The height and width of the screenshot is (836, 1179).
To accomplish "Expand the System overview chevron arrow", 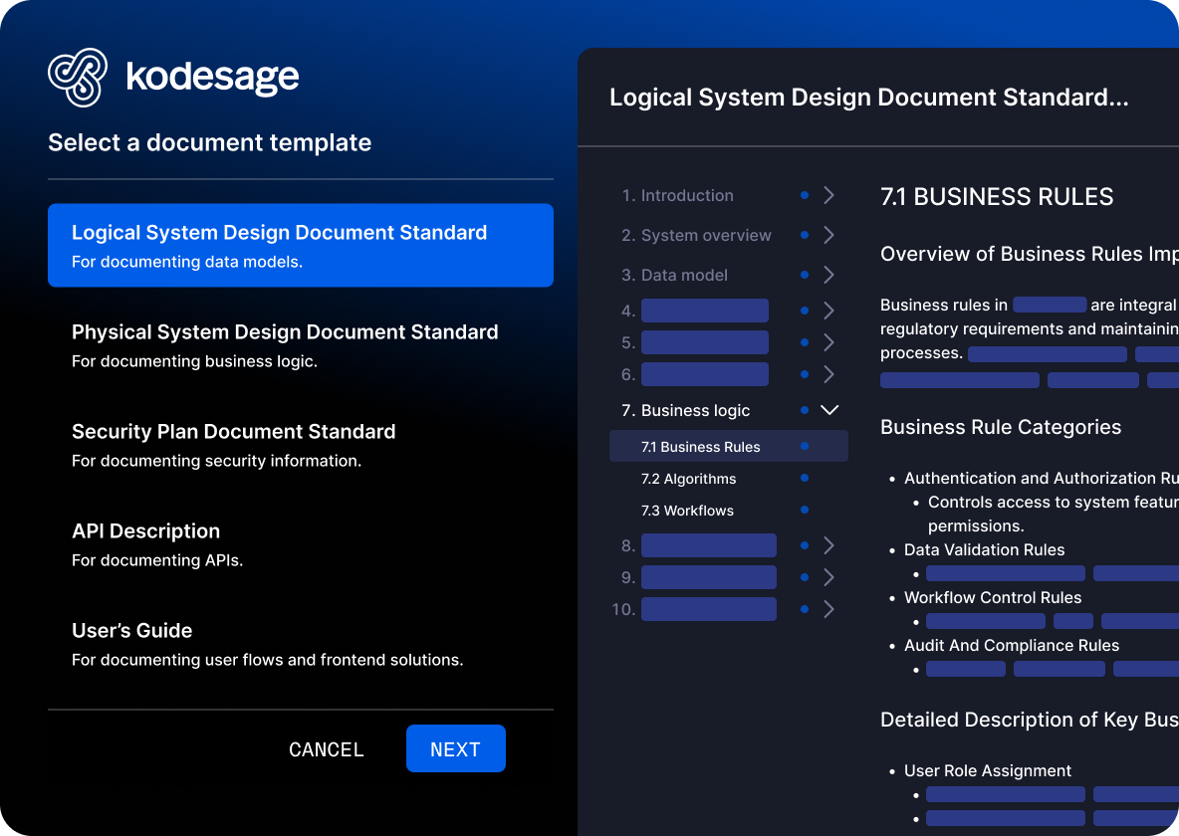I will (x=828, y=236).
